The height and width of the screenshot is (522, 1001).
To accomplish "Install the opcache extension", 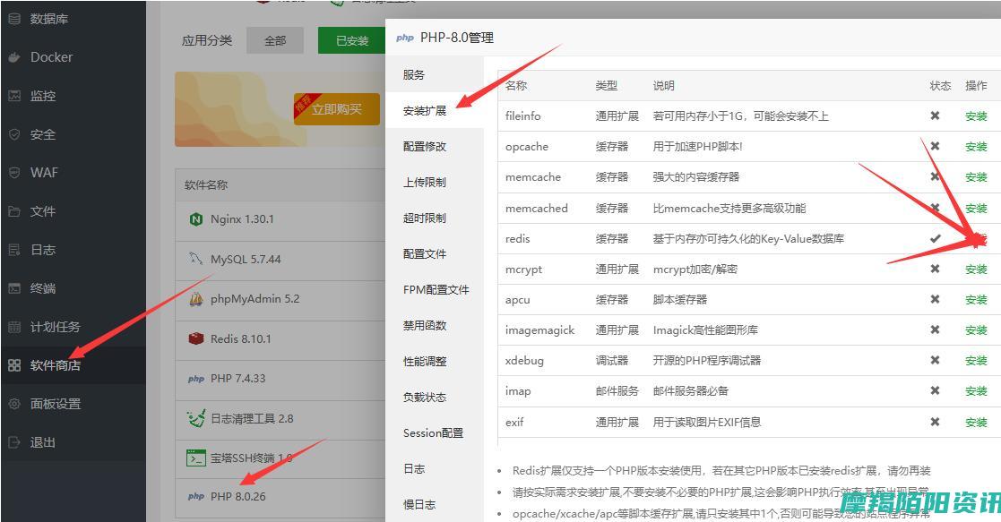I will tap(976, 147).
